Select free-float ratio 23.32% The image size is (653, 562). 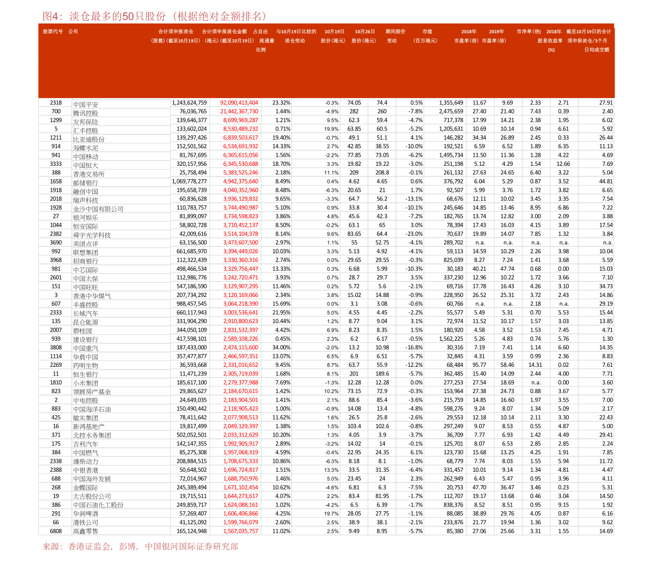(x=281, y=102)
